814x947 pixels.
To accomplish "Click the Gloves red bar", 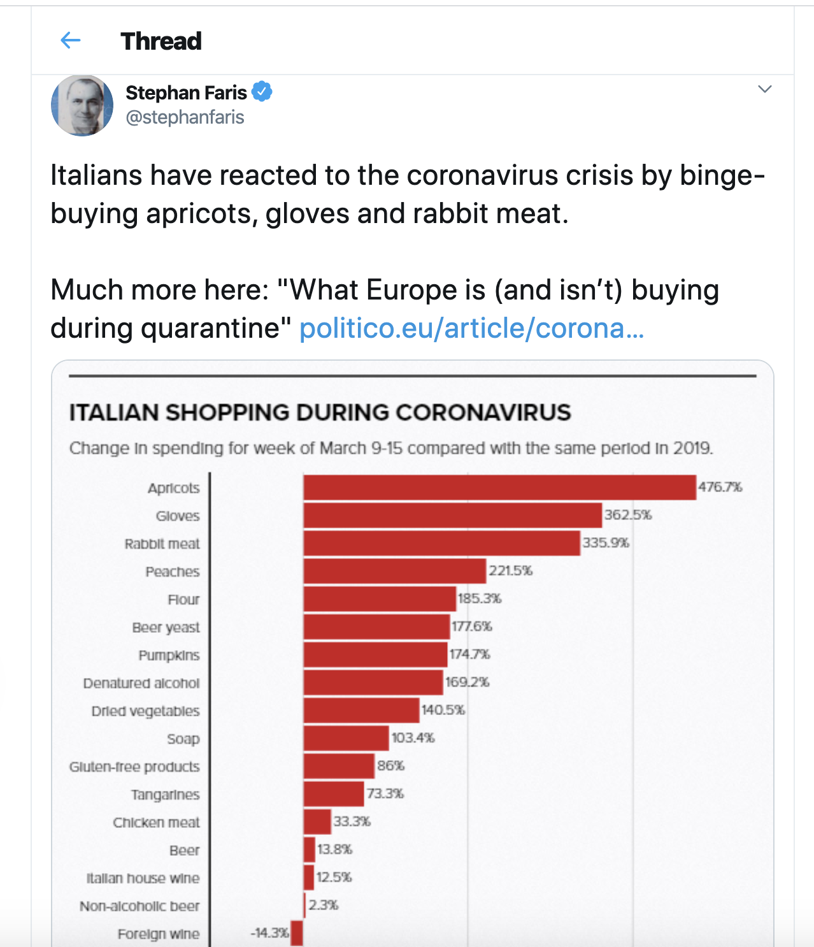I will (452, 515).
